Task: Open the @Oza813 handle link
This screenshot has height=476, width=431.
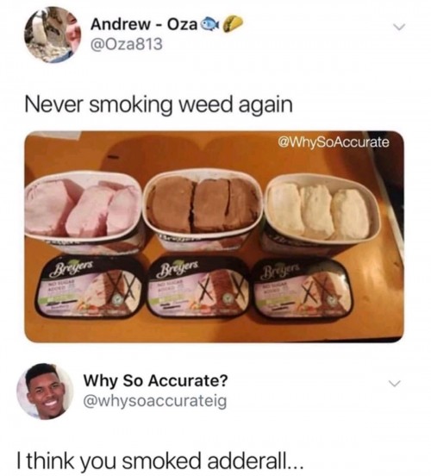Action: pyautogui.click(x=127, y=45)
